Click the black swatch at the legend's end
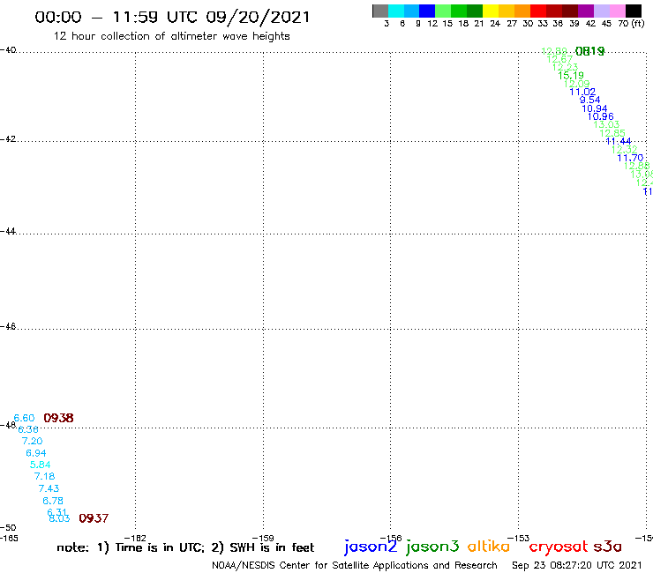The height and width of the screenshot is (573, 653). [x=634, y=11]
